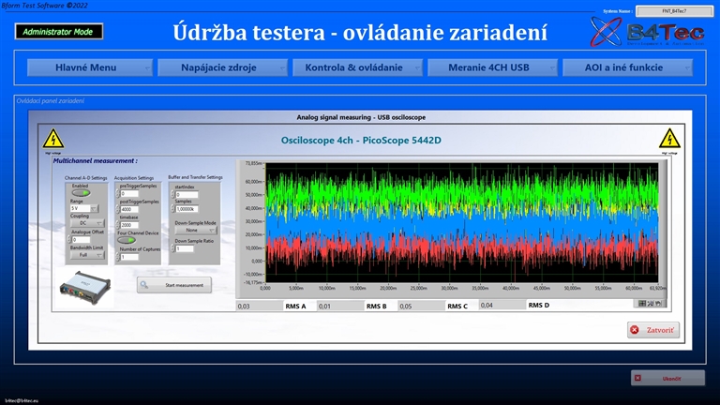Click the left high voltage warning icon
The image size is (720, 405).
(x=53, y=139)
